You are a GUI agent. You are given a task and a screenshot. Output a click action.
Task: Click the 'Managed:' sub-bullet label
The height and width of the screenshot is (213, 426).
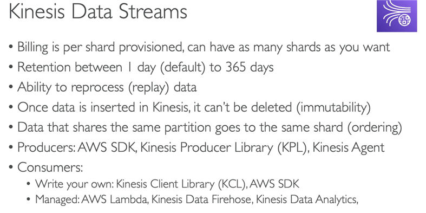click(x=57, y=199)
